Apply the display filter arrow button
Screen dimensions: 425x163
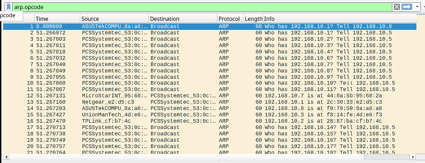tap(406, 7)
